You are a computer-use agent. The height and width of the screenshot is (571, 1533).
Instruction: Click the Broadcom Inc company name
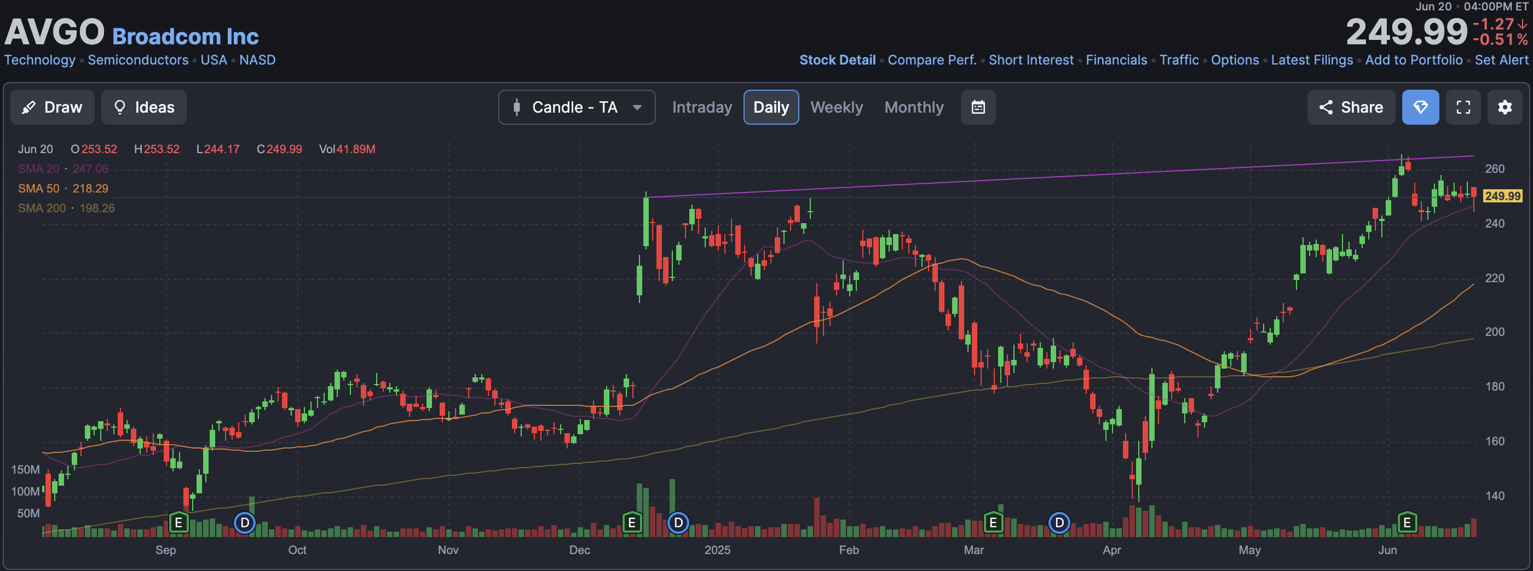click(x=186, y=37)
